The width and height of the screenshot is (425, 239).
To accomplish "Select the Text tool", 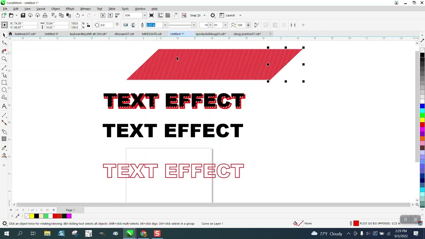I will (x=4, y=106).
